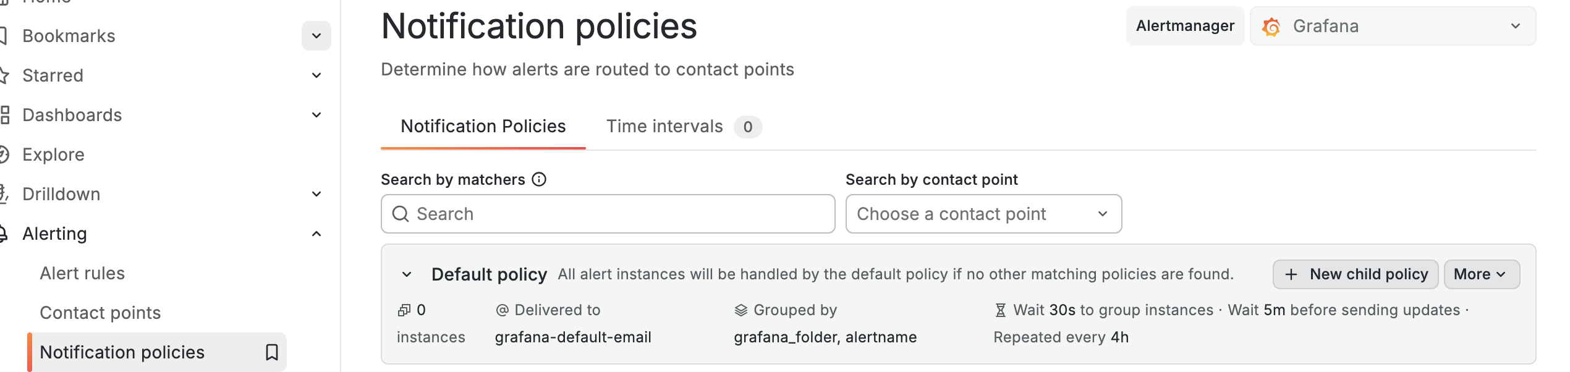Open the More dropdown on Default policy
Viewport: 1570px width, 372px height.
pyautogui.click(x=1481, y=274)
